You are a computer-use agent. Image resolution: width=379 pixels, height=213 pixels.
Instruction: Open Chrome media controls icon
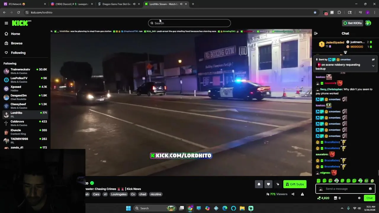coord(360,12)
